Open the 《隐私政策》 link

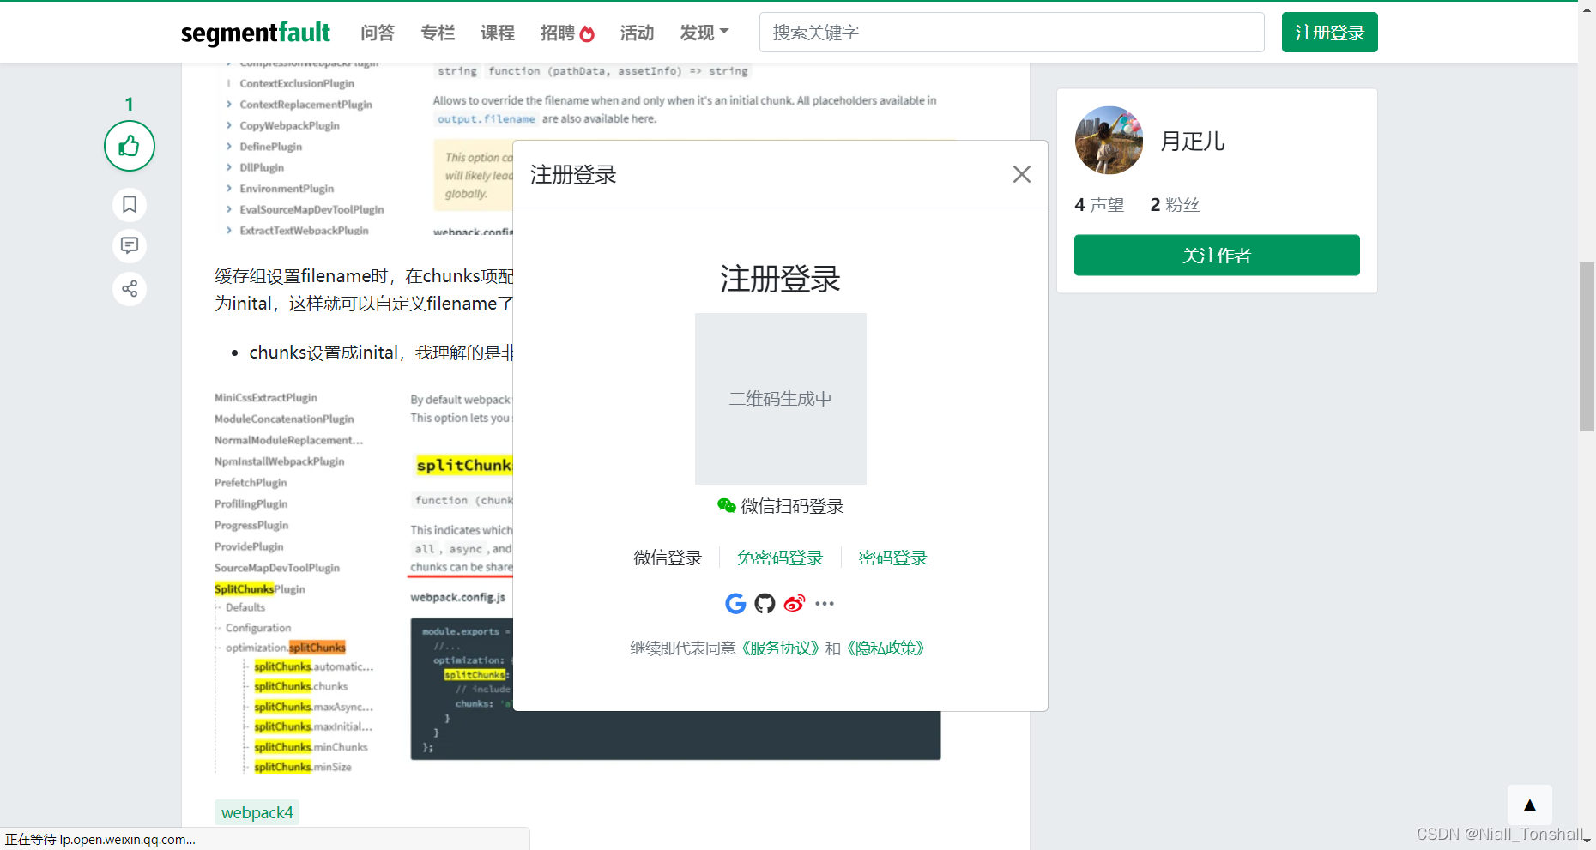pos(886,648)
